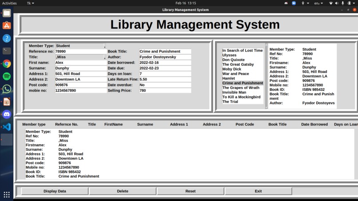Select 'The Grapes of Wrath' in list
Screen dimensions: 358x201
pos(241,87)
